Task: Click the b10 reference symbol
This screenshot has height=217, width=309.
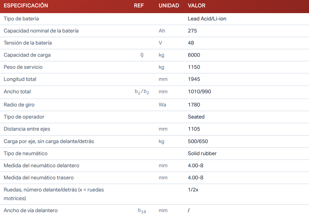Action: click(142, 211)
